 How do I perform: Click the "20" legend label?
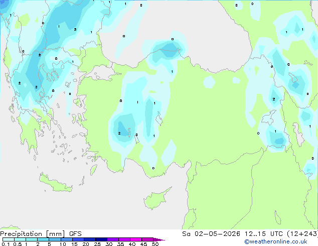(x=86, y=244)
